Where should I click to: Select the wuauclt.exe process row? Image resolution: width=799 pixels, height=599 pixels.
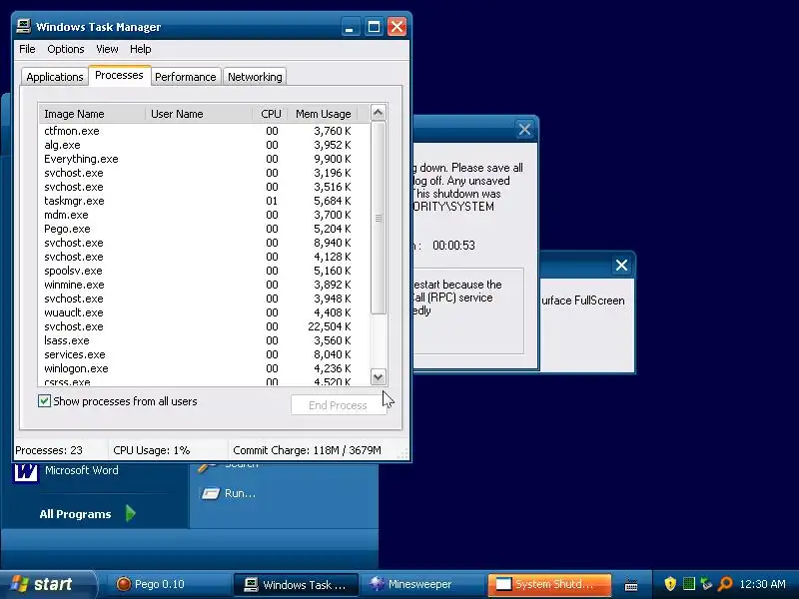click(x=204, y=312)
